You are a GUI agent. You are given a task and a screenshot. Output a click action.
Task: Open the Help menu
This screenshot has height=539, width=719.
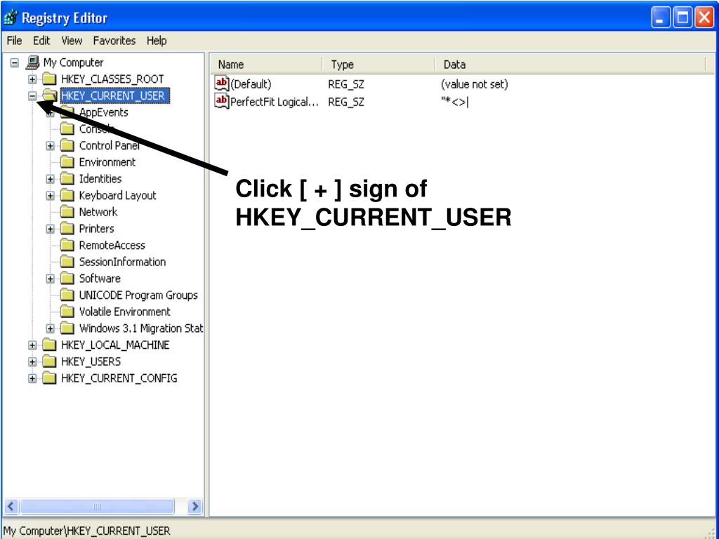pyautogui.click(x=157, y=41)
